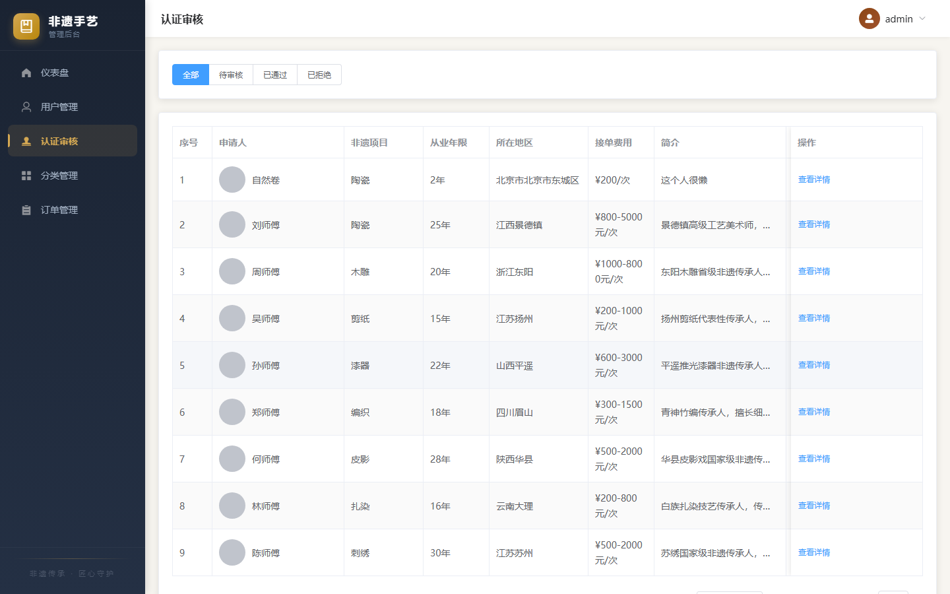
Task: Click 孙师傅 applicant avatar
Action: tap(232, 365)
